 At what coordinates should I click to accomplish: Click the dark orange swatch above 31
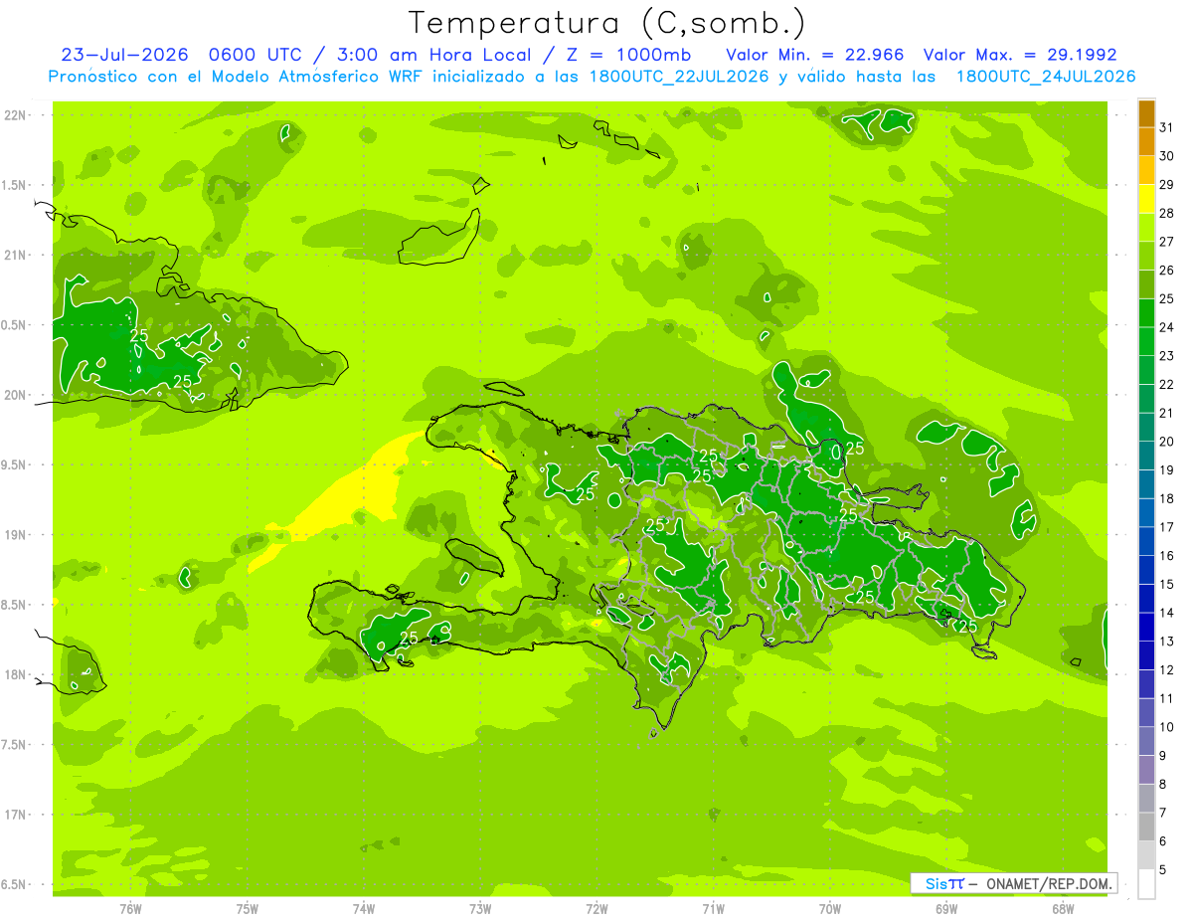coord(1146,113)
